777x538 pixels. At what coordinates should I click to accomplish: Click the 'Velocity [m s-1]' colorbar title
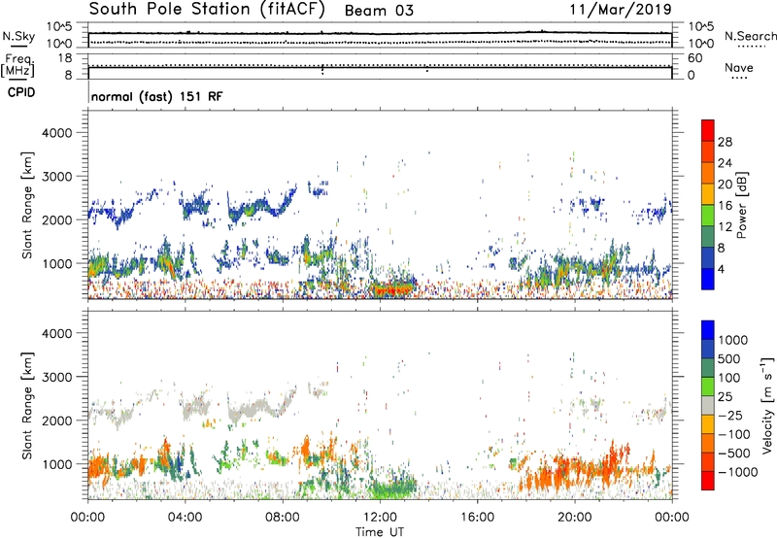767,405
